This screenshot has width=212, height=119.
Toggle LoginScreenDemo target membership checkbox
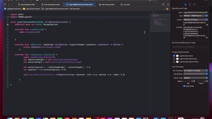pos(174,56)
